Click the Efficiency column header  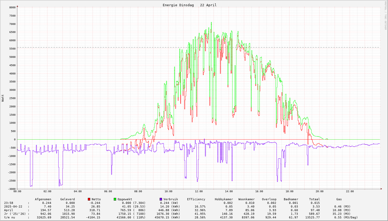[x=196, y=199]
